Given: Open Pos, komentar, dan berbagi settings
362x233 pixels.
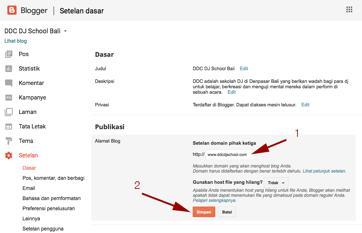Looking at the screenshot, I should (x=54, y=178).
